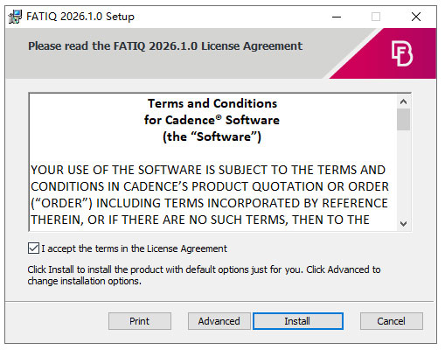The height and width of the screenshot is (350, 445).
Task: Click the empty scrollbar track below the thumb
Action: pyautogui.click(x=403, y=173)
